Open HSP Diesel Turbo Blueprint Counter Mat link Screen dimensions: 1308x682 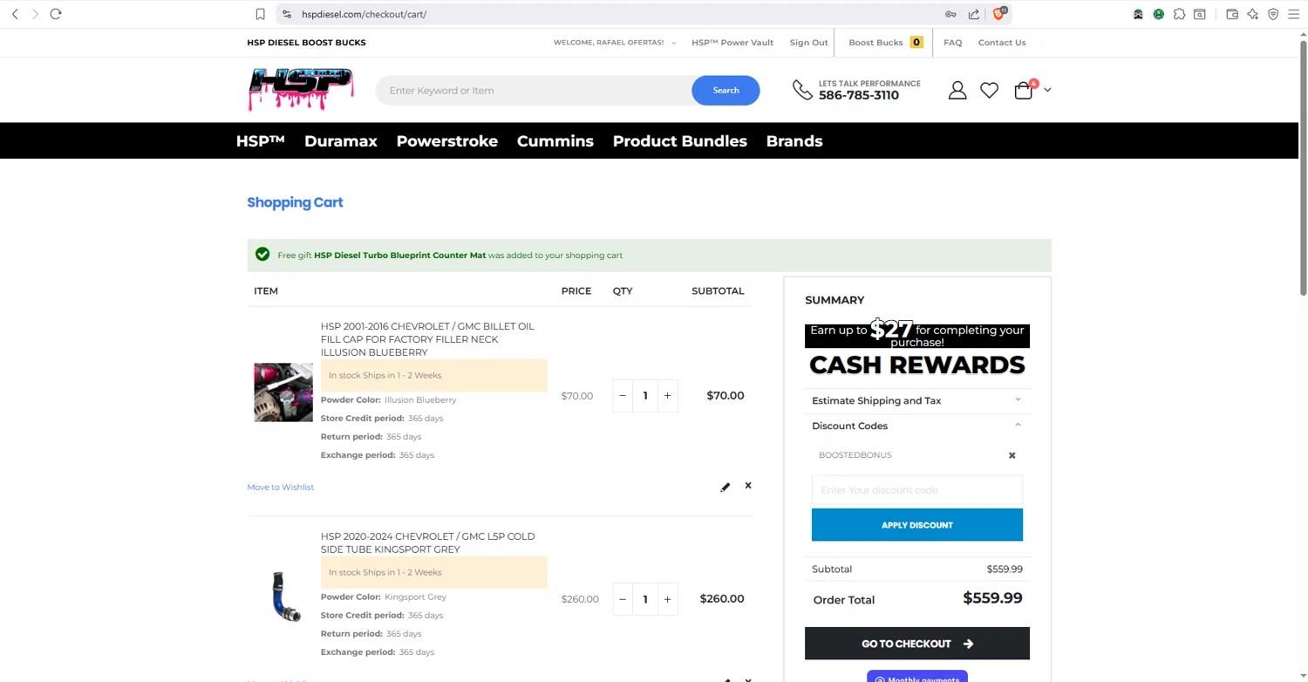point(400,256)
